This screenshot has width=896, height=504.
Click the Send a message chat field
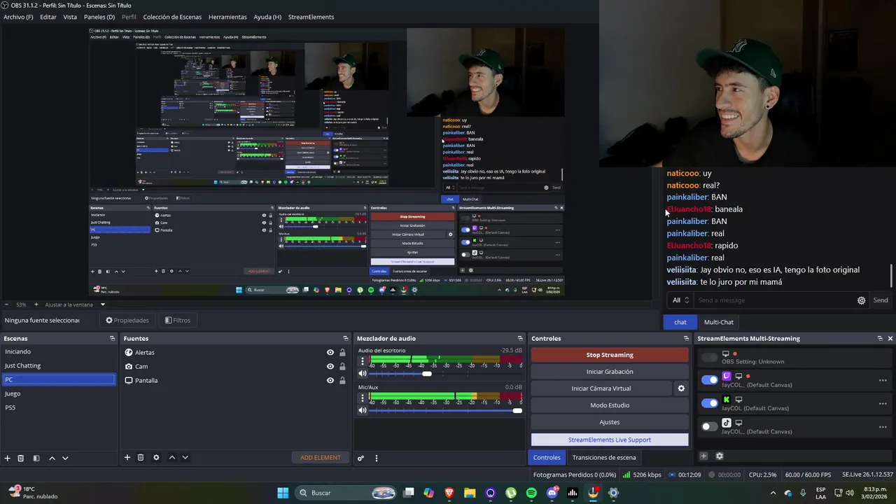tap(776, 300)
